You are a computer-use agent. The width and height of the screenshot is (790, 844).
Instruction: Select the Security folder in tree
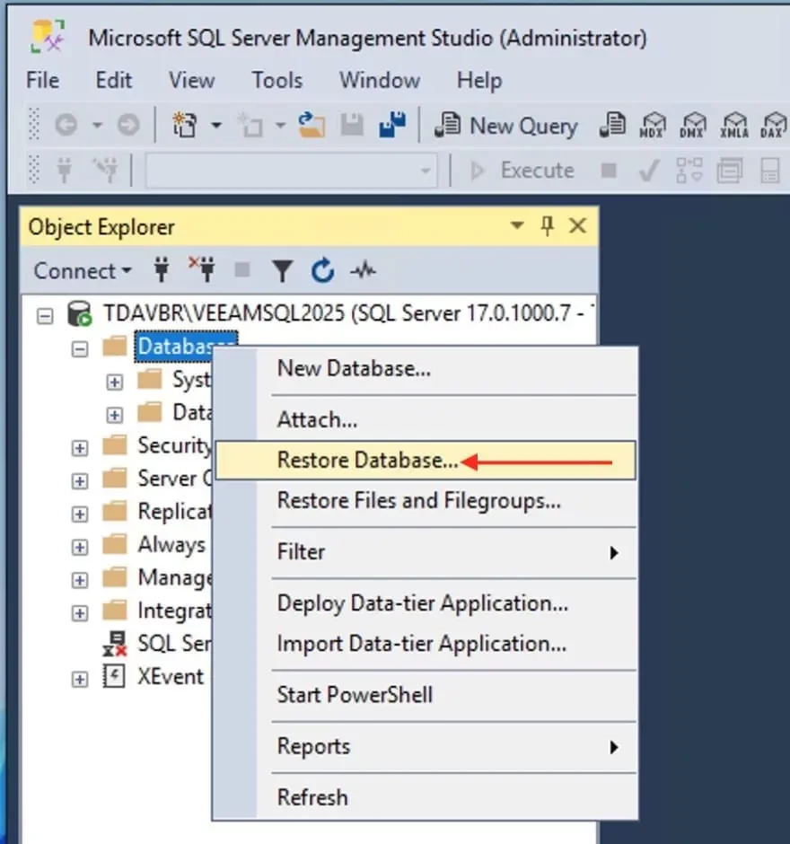(x=174, y=445)
